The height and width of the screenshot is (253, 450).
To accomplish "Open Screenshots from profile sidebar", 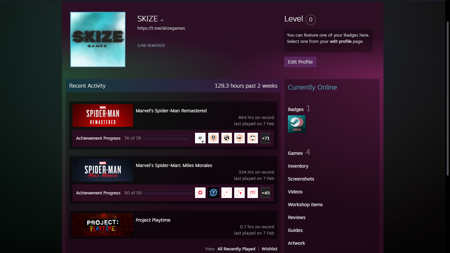I will [x=301, y=179].
